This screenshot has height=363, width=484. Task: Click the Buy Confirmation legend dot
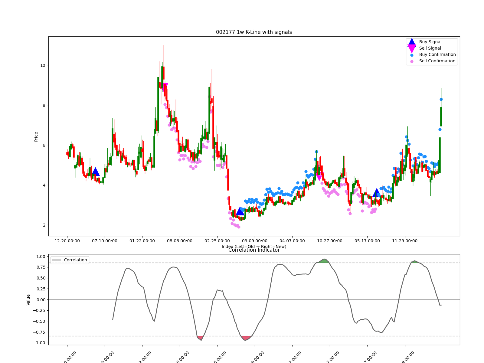(412, 55)
